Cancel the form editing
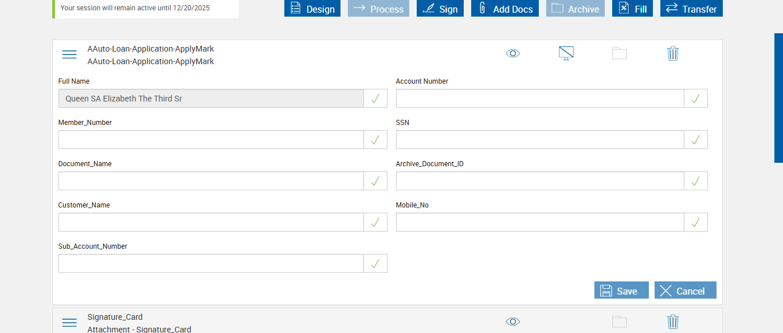Viewport: 783px width, 333px height. [685, 291]
